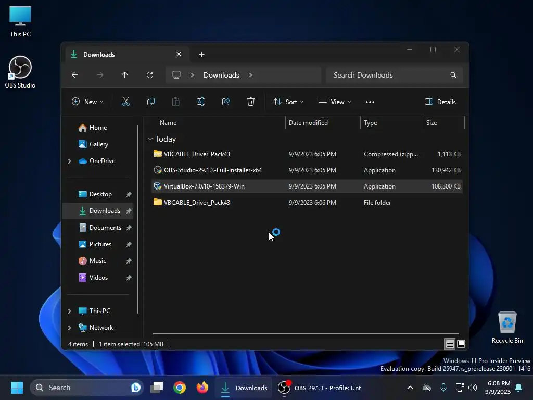
Task: Open Firefox from taskbar
Action: pyautogui.click(x=202, y=387)
